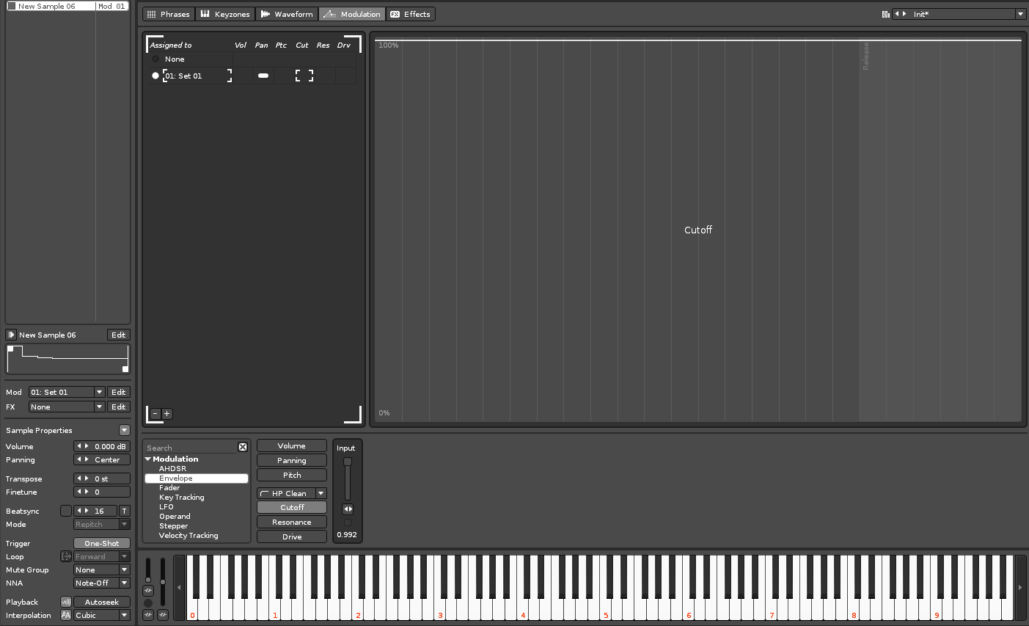Switch to the Waveform tab
This screenshot has height=626, width=1029.
pos(286,14)
